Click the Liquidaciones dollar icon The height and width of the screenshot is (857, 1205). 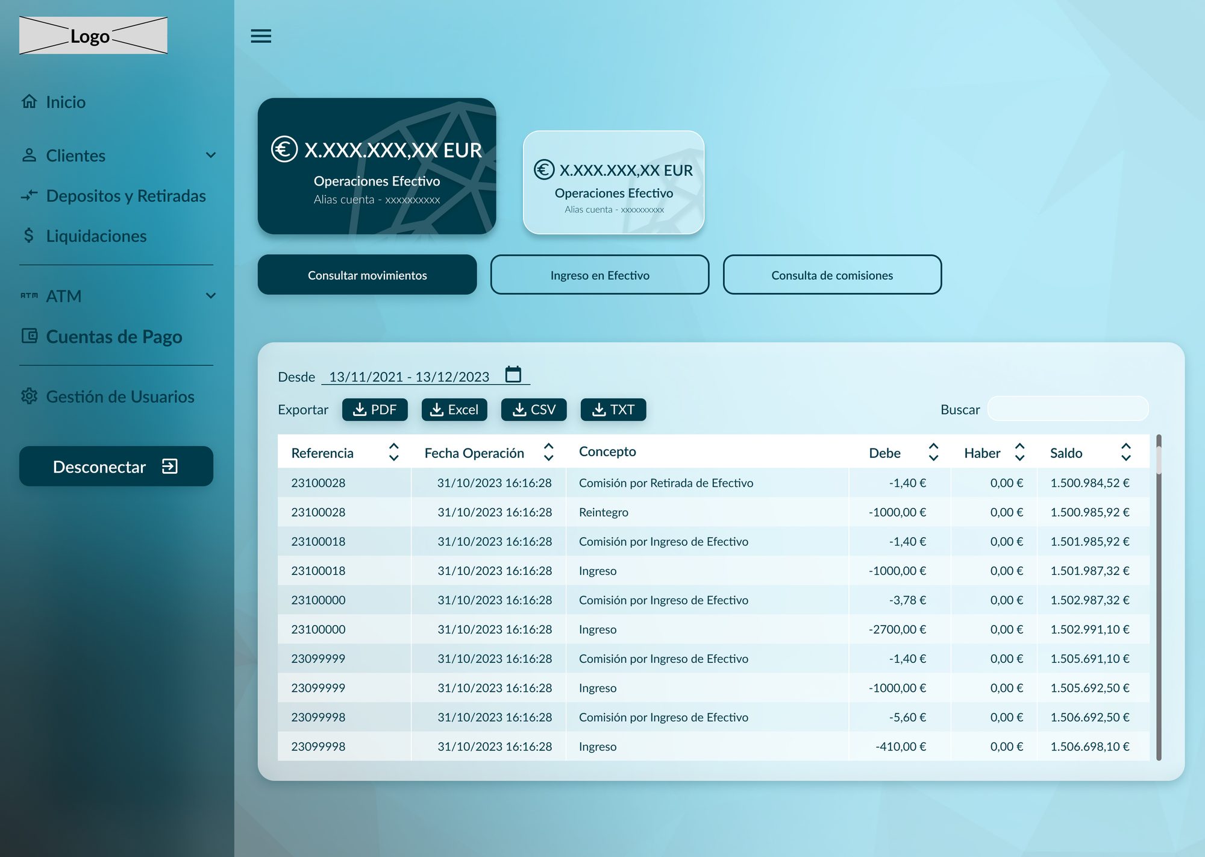click(x=29, y=235)
